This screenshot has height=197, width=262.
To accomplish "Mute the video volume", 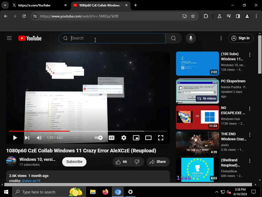I will (39, 138).
